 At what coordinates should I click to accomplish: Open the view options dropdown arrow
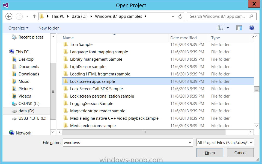(x=228, y=28)
